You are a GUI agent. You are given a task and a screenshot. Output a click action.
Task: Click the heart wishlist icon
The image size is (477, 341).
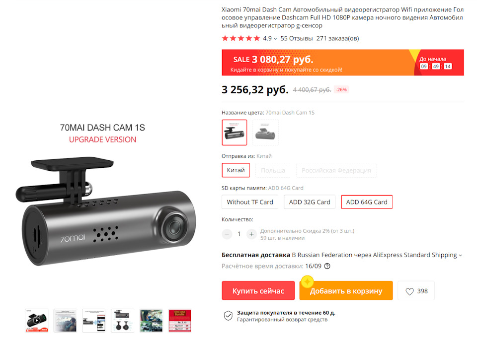(x=409, y=291)
